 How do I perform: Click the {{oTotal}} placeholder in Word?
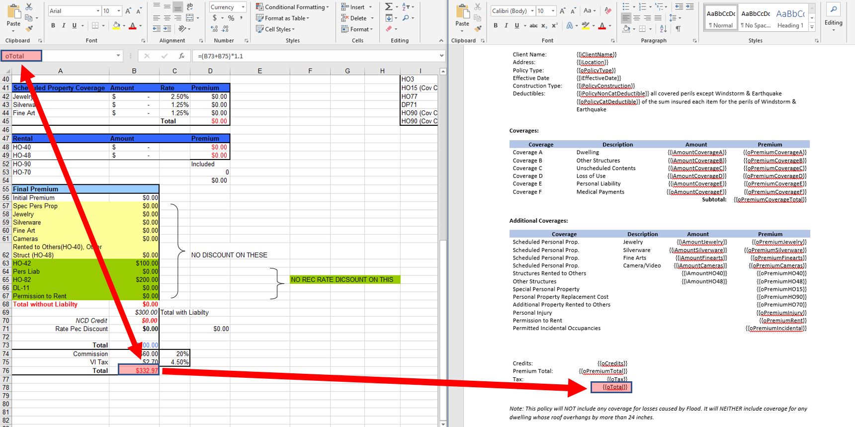point(615,387)
